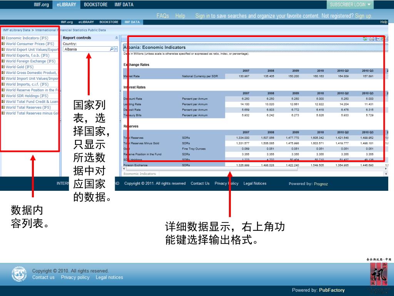Open World Exports, f.o.b. (IFS) report
The image size is (394, 296).
tap(27, 55)
